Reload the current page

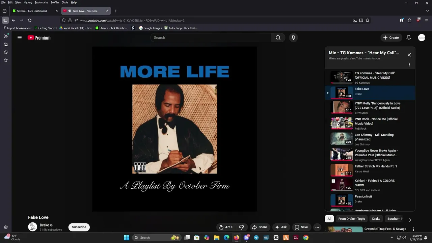(30, 20)
